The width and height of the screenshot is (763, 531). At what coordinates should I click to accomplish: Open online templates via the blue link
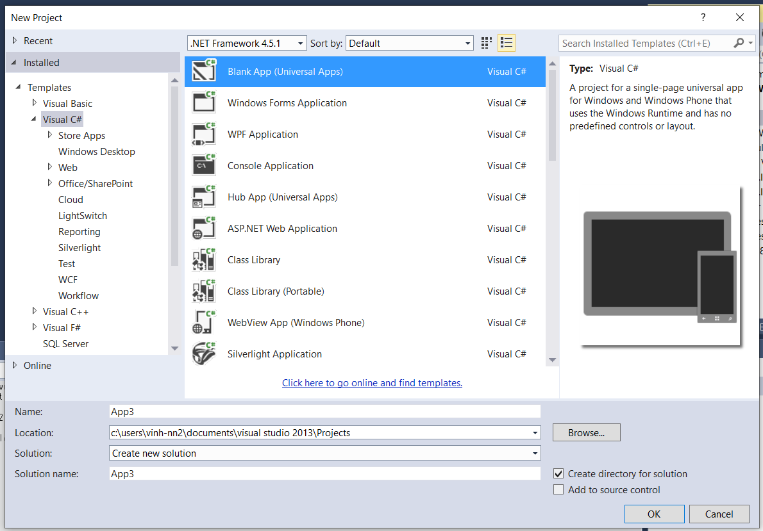point(372,382)
